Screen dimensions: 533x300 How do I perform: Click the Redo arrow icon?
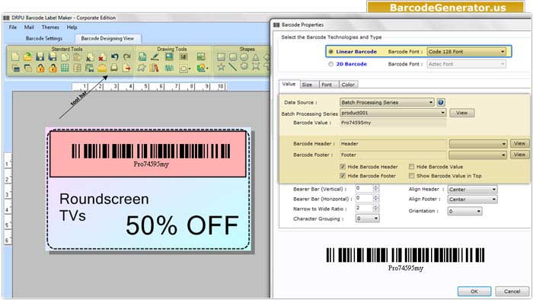[127, 57]
